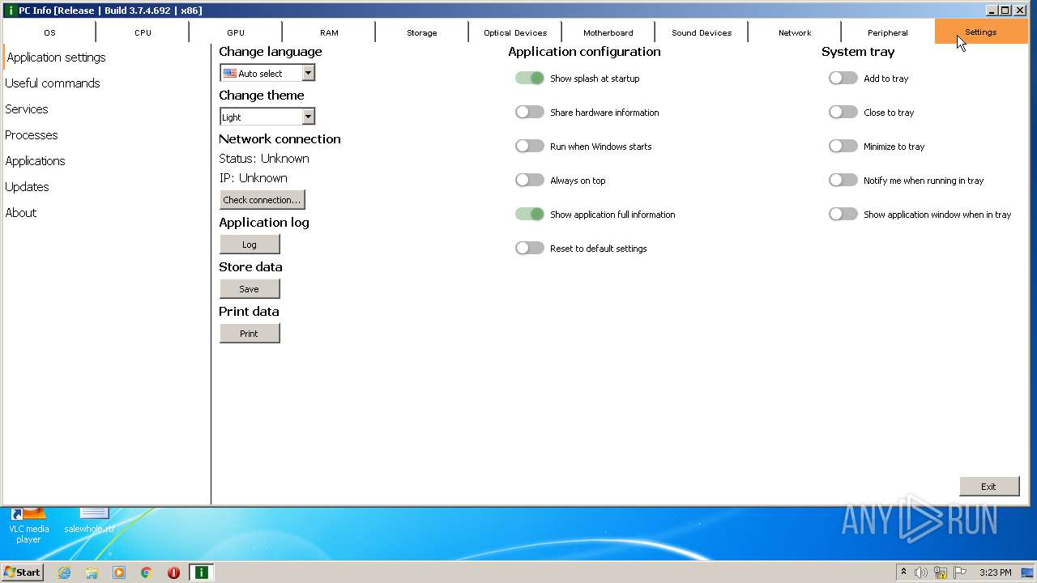The image size is (1037, 583).
Task: Switch to the Motherboard tab
Action: pos(608,32)
